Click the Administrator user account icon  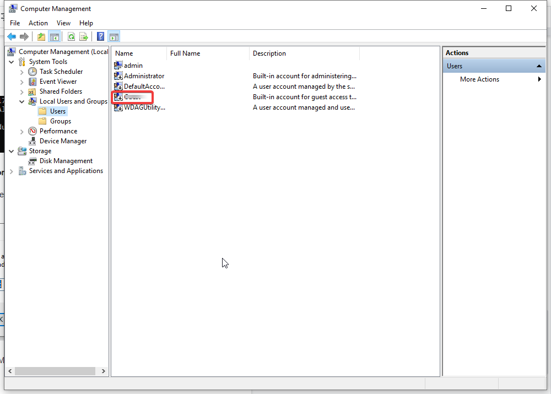click(x=118, y=76)
